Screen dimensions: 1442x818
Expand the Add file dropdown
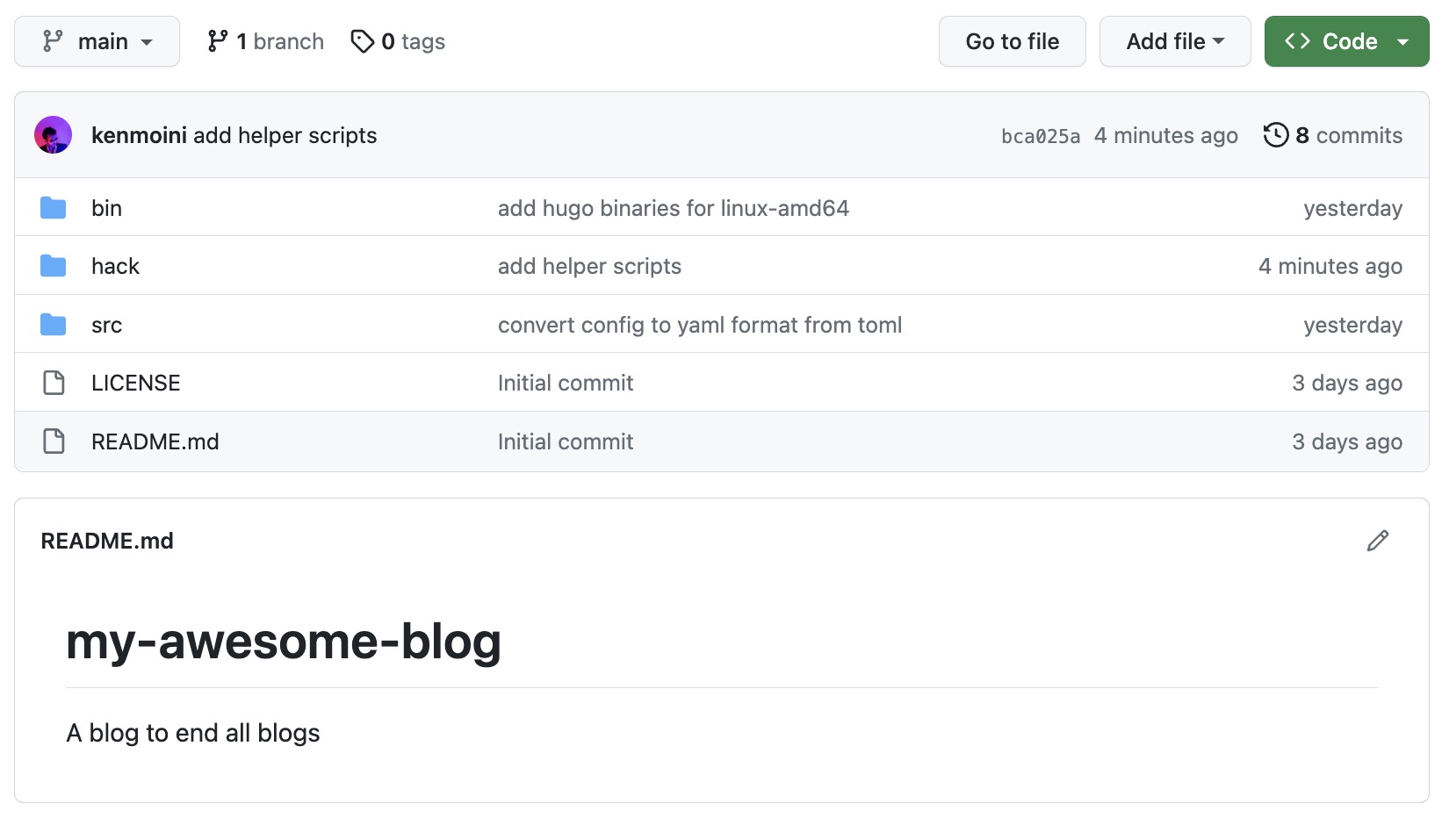pyautogui.click(x=1174, y=41)
